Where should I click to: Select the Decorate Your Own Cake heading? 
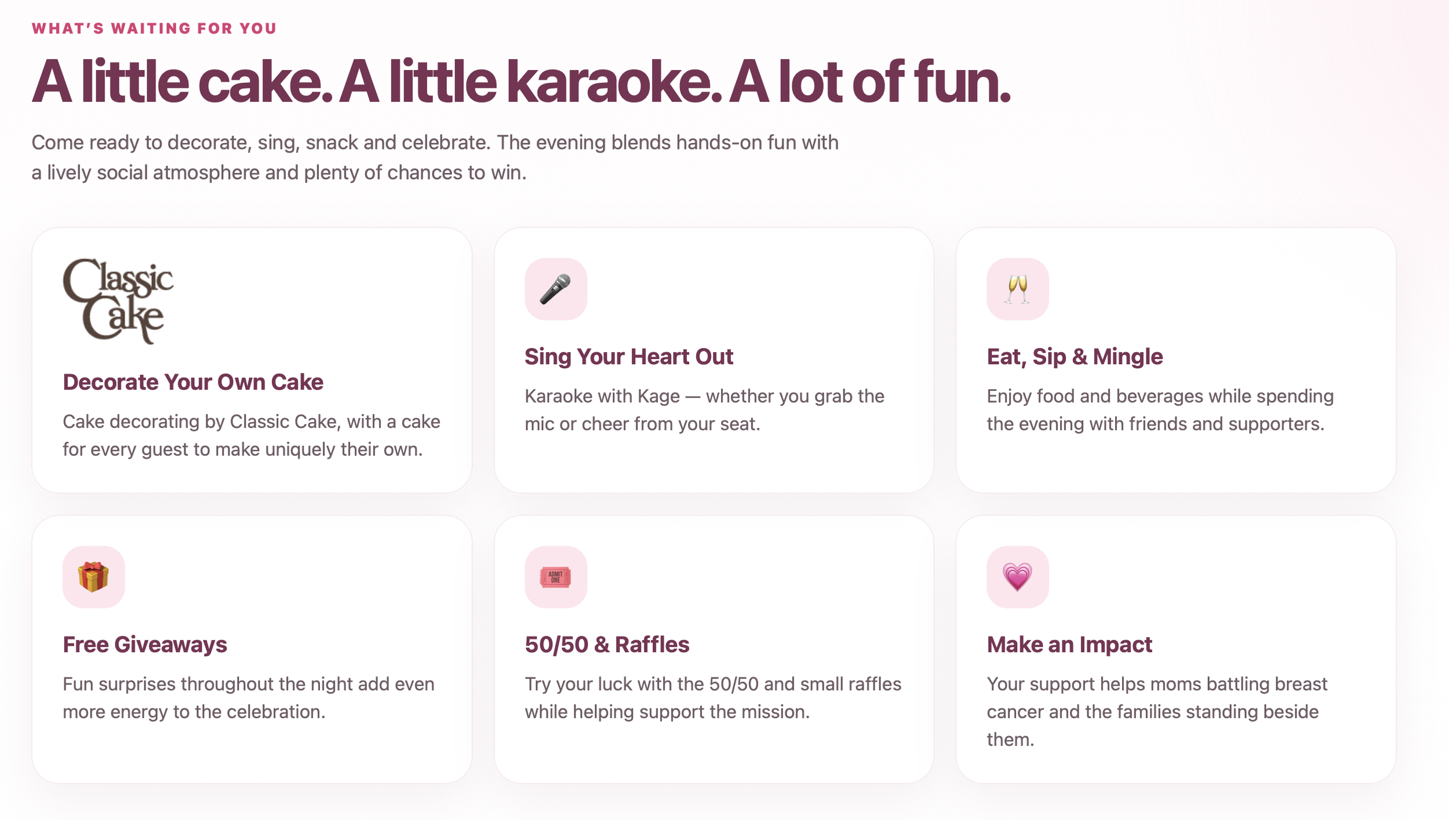tap(193, 382)
